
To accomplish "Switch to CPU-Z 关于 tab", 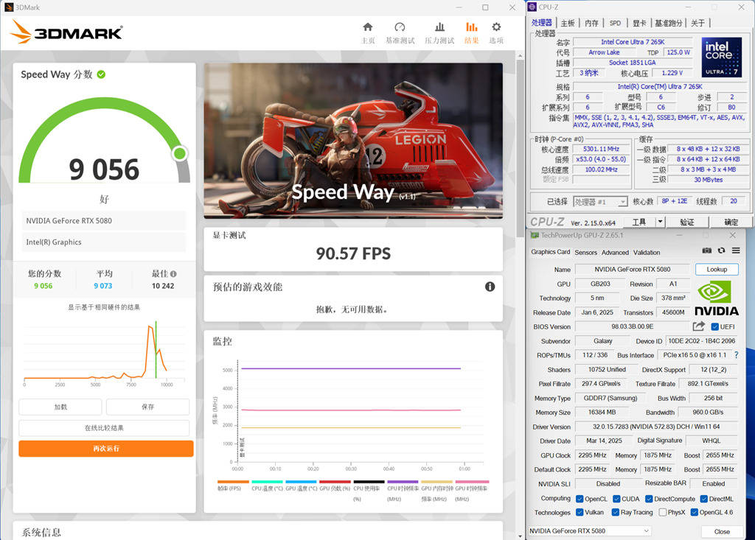I will click(x=697, y=23).
